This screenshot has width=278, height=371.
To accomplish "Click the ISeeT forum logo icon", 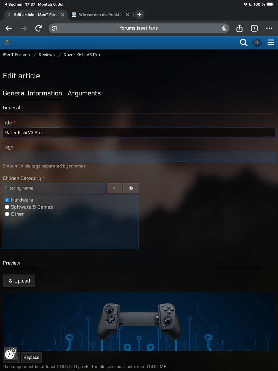I will pos(7,42).
